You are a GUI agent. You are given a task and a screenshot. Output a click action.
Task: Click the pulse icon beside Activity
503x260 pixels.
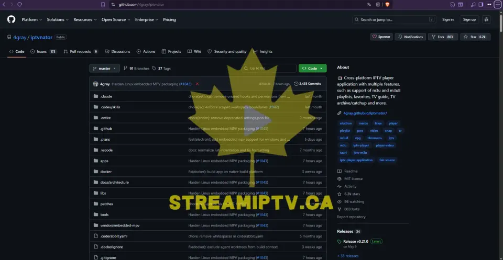[340, 186]
